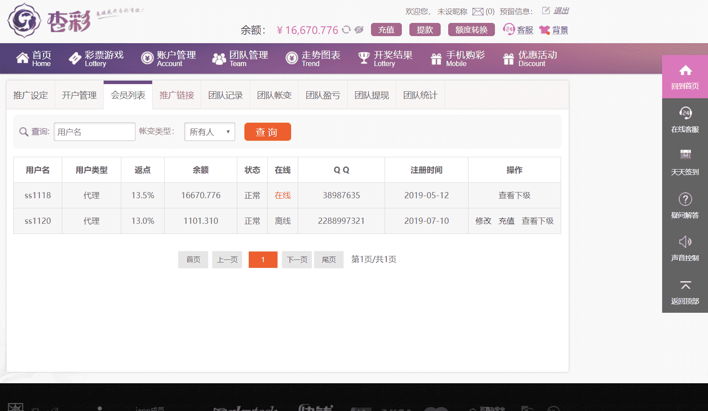Viewport: 708px width, 411px height.
Task: Click balance cell 1101.310
Action: click(201, 221)
